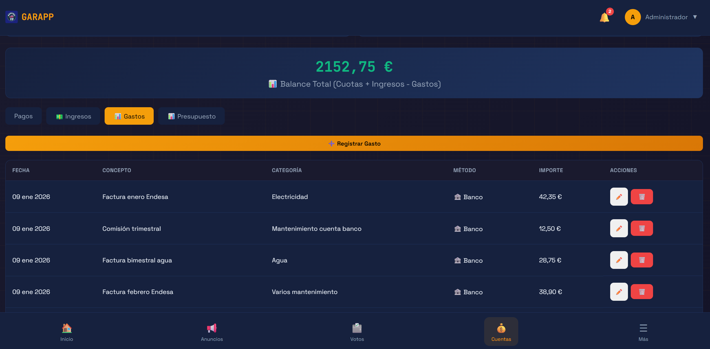
Task: Open Votos using the ballot box icon
Action: click(x=357, y=327)
